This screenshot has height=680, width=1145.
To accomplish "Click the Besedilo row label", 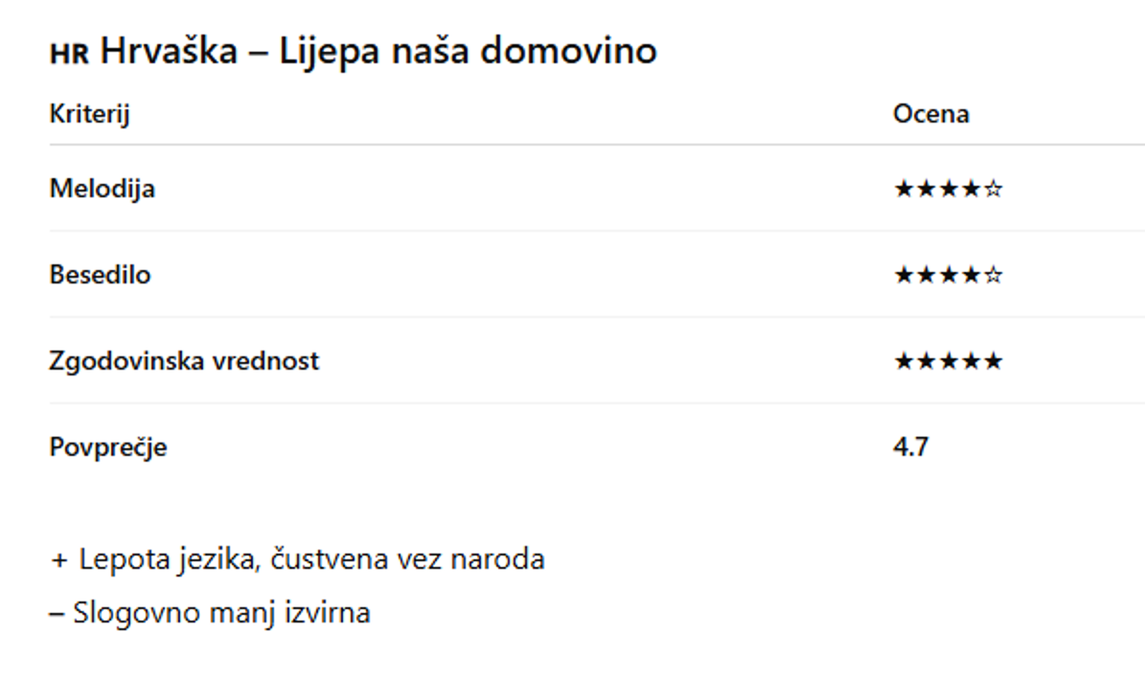I will tap(100, 275).
